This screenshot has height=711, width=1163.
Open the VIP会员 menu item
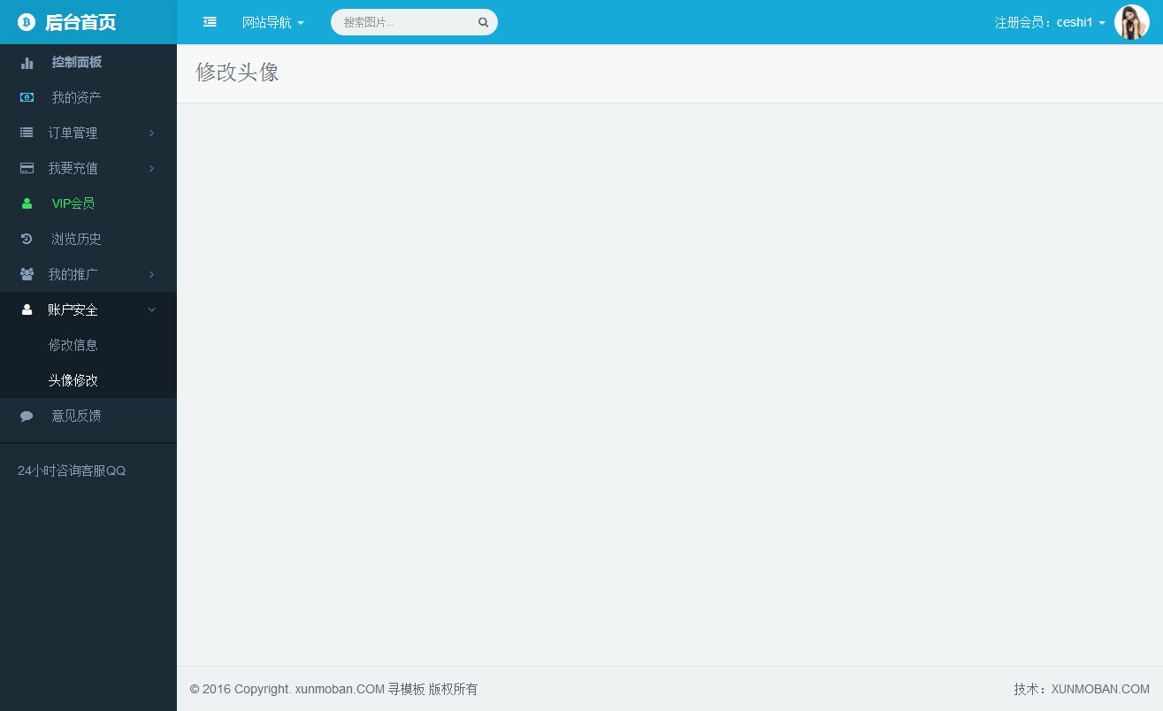click(x=73, y=203)
